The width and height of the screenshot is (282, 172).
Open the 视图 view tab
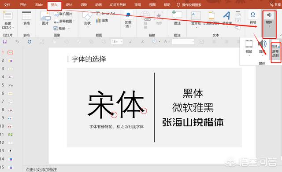click(152, 5)
